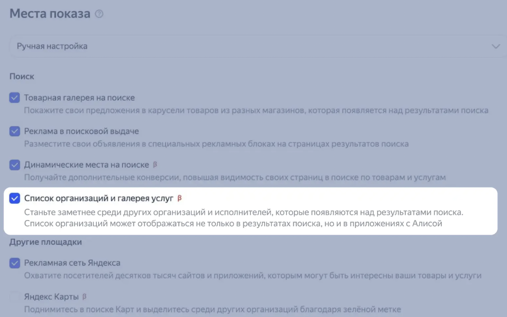Image resolution: width=507 pixels, height=317 pixels.
Task: Enable the Яндекс Карты checkbox
Action: click(x=15, y=297)
